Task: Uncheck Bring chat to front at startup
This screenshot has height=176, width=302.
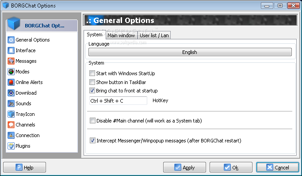Action: (92, 91)
